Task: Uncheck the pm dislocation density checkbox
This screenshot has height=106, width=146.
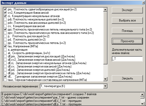Action: click(5, 9)
